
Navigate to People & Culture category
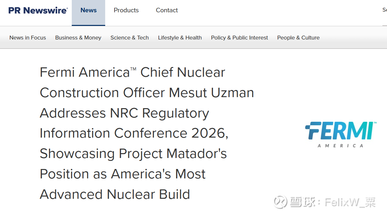point(298,38)
